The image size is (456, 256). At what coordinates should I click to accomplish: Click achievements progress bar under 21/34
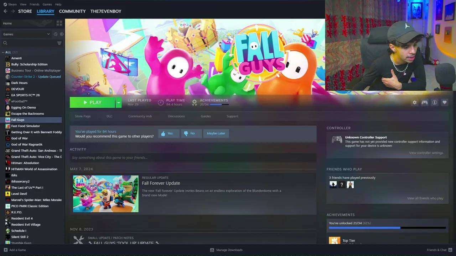point(219,105)
